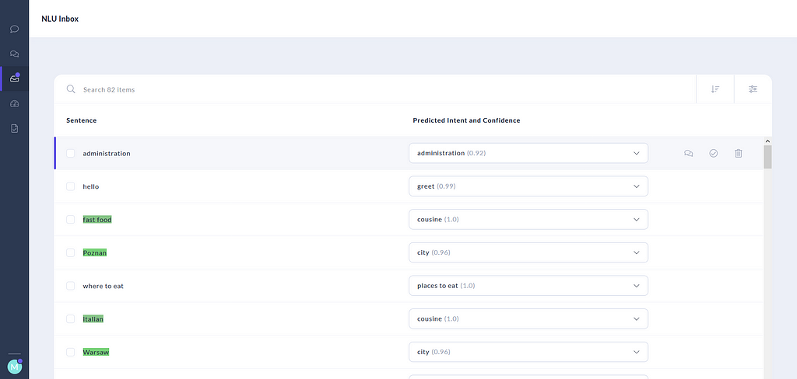Select the NLU Inbox tray icon
Image resolution: width=797 pixels, height=379 pixels.
pyautogui.click(x=14, y=78)
